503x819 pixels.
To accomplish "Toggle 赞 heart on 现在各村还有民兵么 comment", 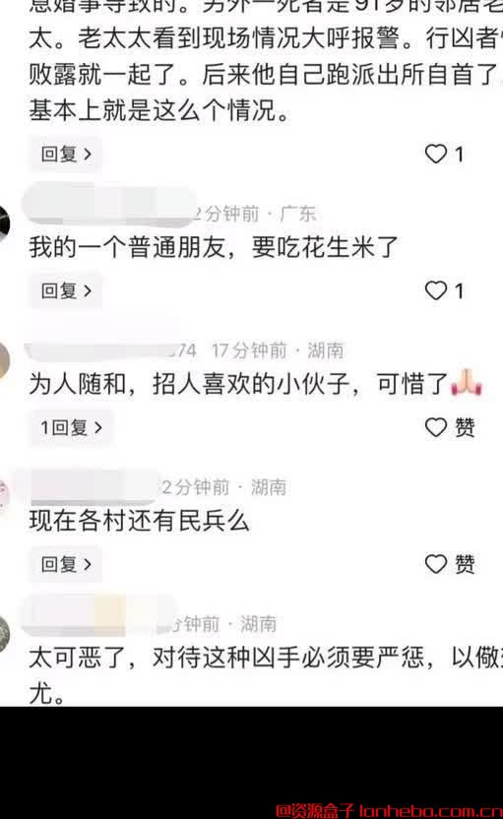I will pos(436,564).
